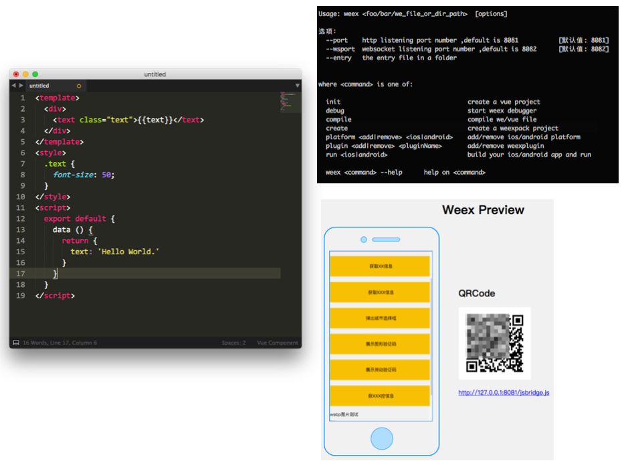
Task: Click the phone mockup's camera dot
Action: click(x=364, y=240)
